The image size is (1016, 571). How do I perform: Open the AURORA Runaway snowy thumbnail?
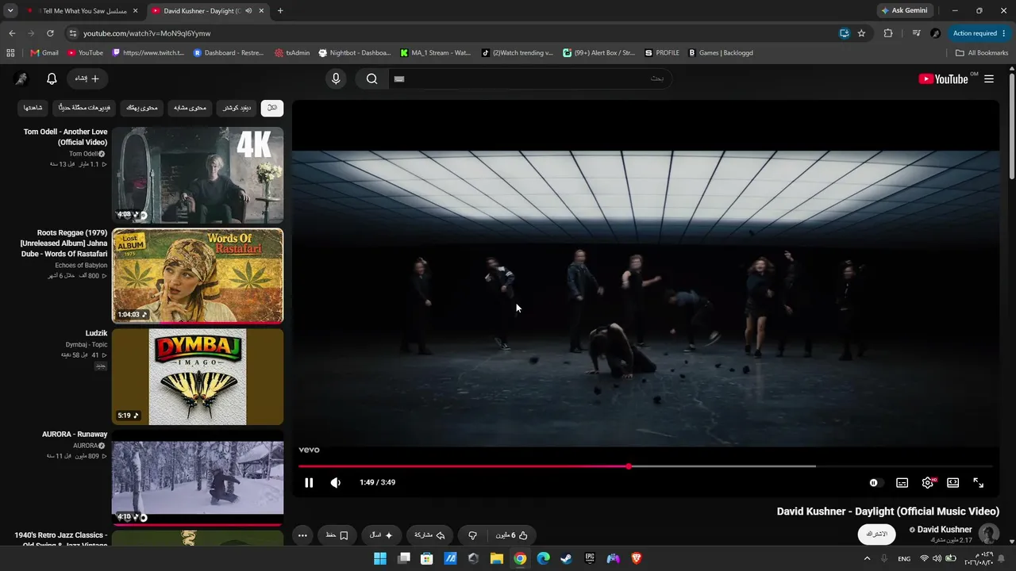click(198, 478)
